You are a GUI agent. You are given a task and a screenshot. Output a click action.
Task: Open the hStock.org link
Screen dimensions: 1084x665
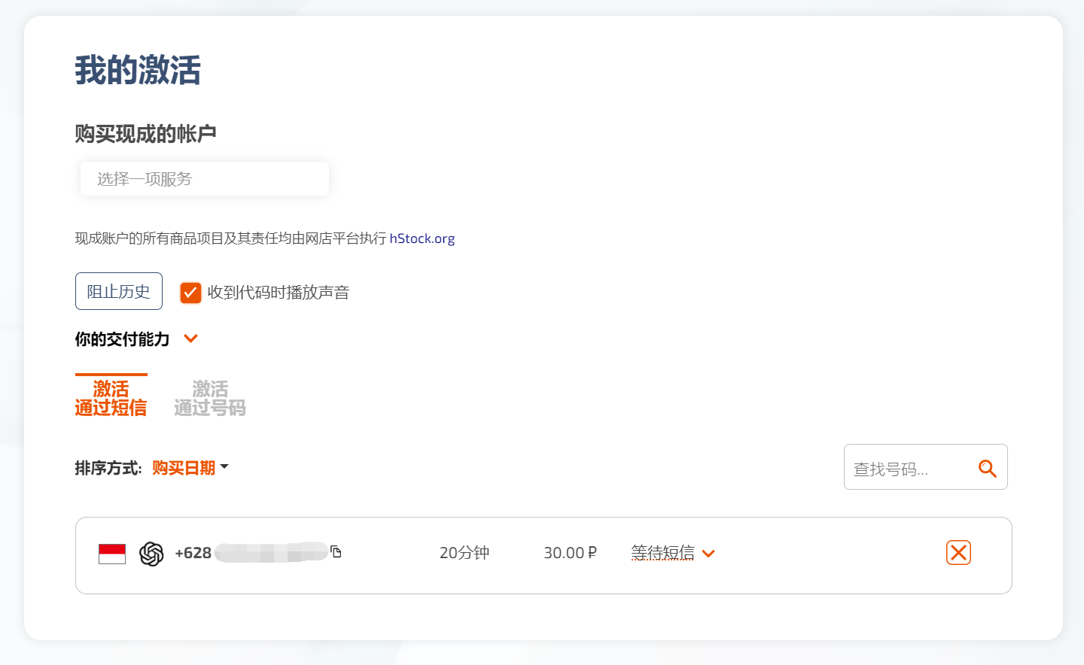pyautogui.click(x=422, y=238)
